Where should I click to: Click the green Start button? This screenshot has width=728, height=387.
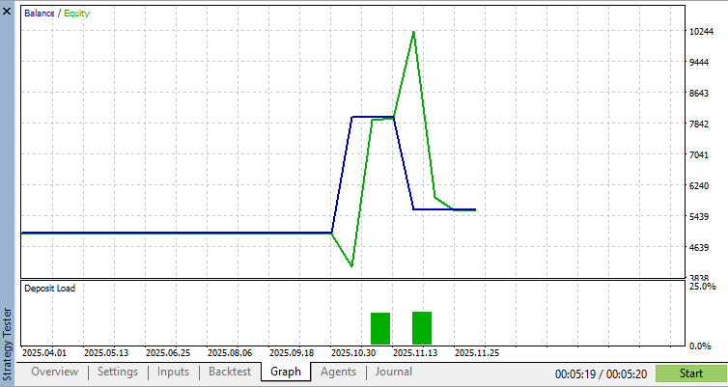click(x=691, y=373)
